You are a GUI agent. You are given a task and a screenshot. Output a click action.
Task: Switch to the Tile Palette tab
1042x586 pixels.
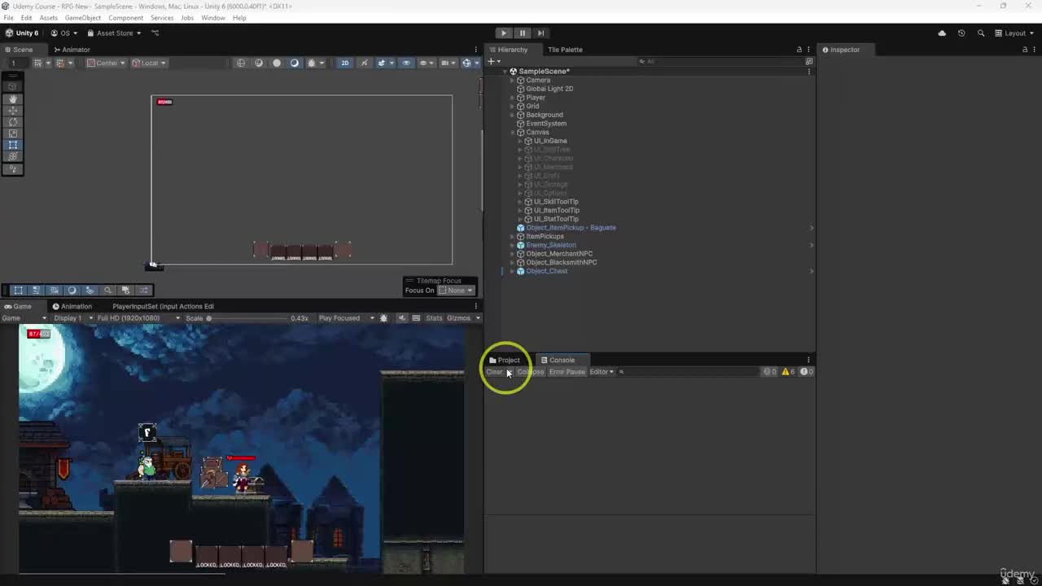pyautogui.click(x=565, y=50)
